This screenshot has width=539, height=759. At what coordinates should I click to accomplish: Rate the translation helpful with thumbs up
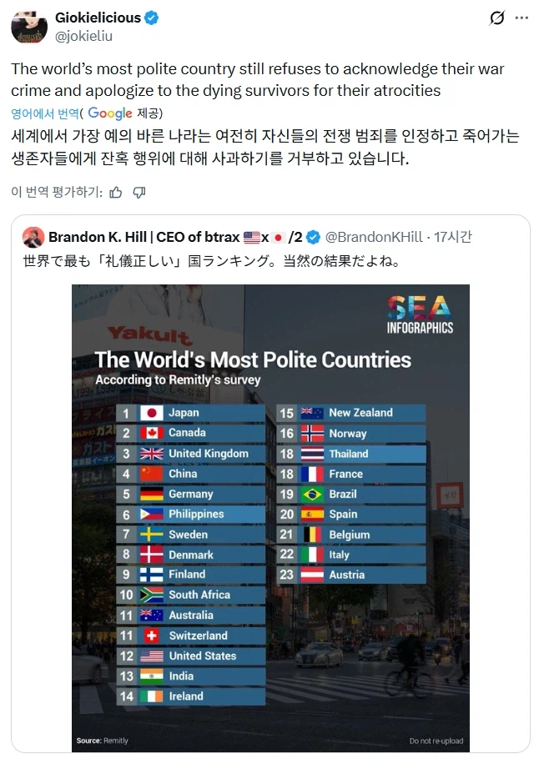coord(118,191)
